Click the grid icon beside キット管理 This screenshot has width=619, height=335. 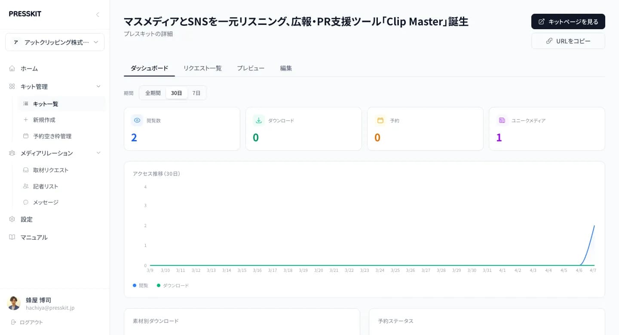coord(12,86)
